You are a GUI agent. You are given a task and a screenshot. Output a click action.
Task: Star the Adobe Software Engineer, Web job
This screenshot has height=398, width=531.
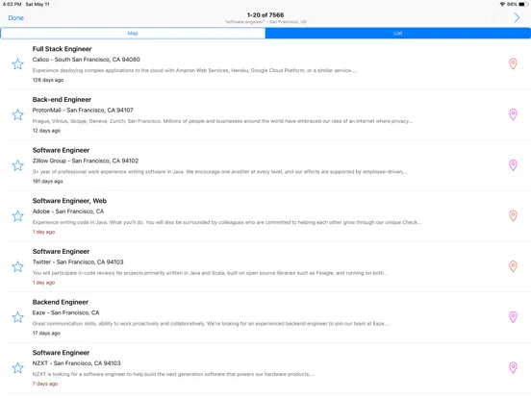point(17,216)
